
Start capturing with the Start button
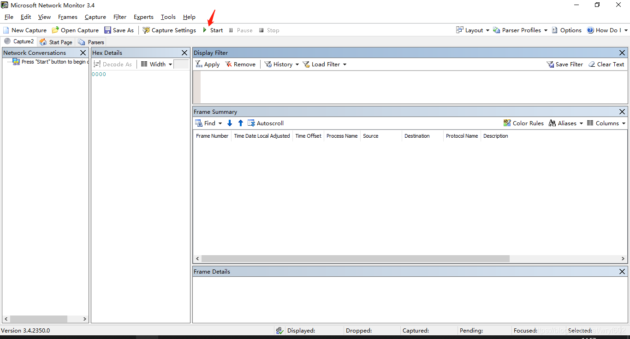point(213,30)
